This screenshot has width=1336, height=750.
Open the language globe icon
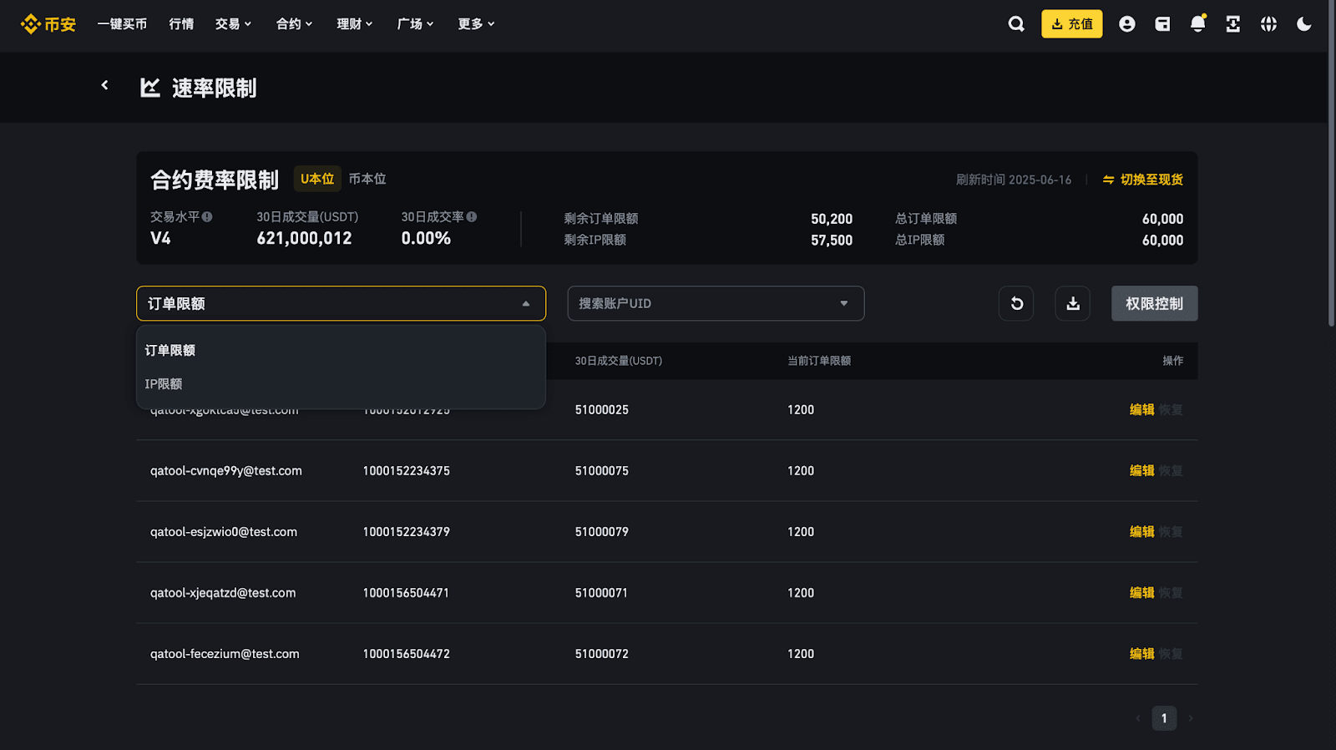coord(1268,24)
